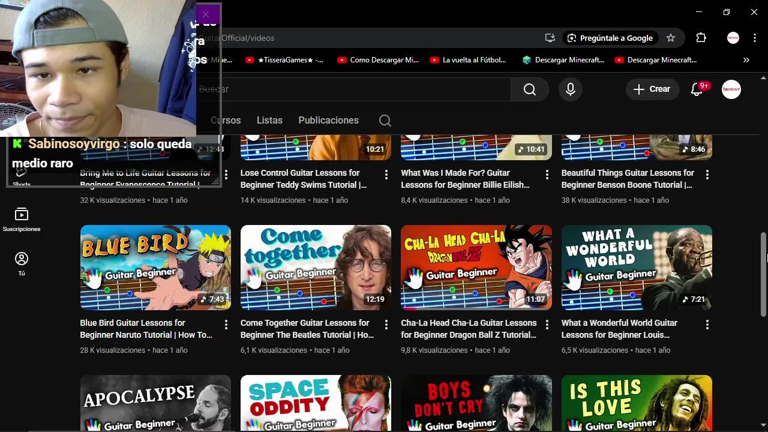Switch to the Publicaciones tab
Viewport: 768px width, 432px height.
click(x=328, y=121)
